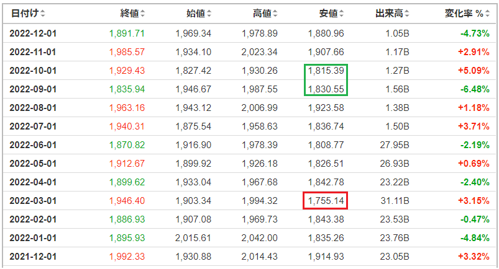Click change rate -2.40%

(475, 182)
